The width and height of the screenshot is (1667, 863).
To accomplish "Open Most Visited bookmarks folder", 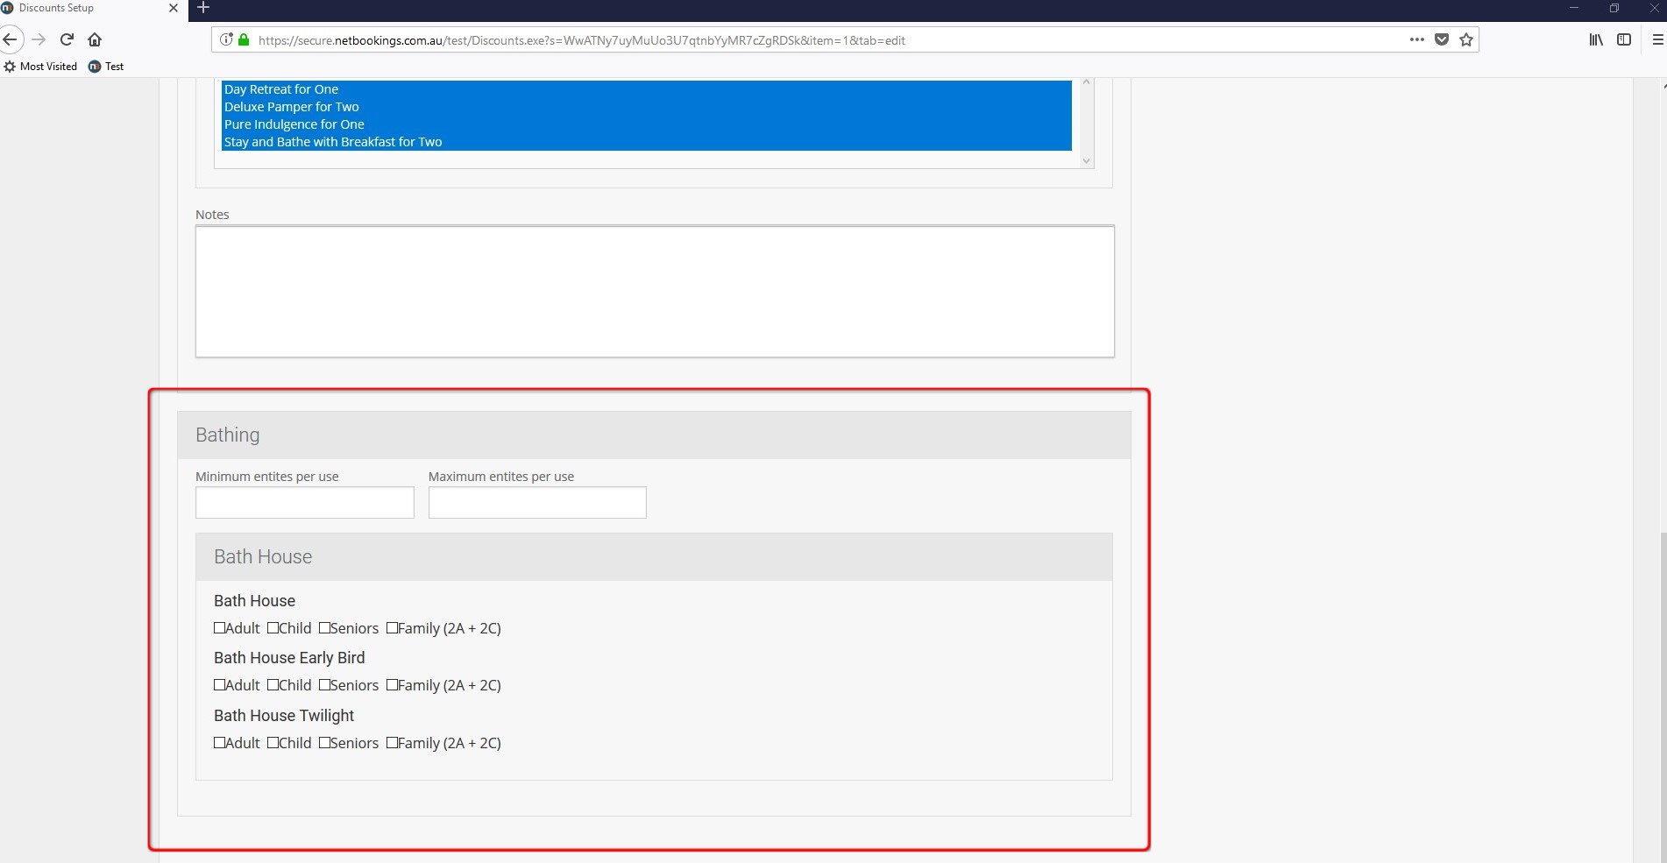I will point(40,67).
